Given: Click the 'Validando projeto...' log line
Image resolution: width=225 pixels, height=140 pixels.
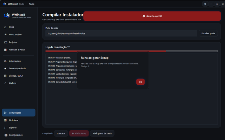Looking at the screenshot, I should click(x=59, y=58).
